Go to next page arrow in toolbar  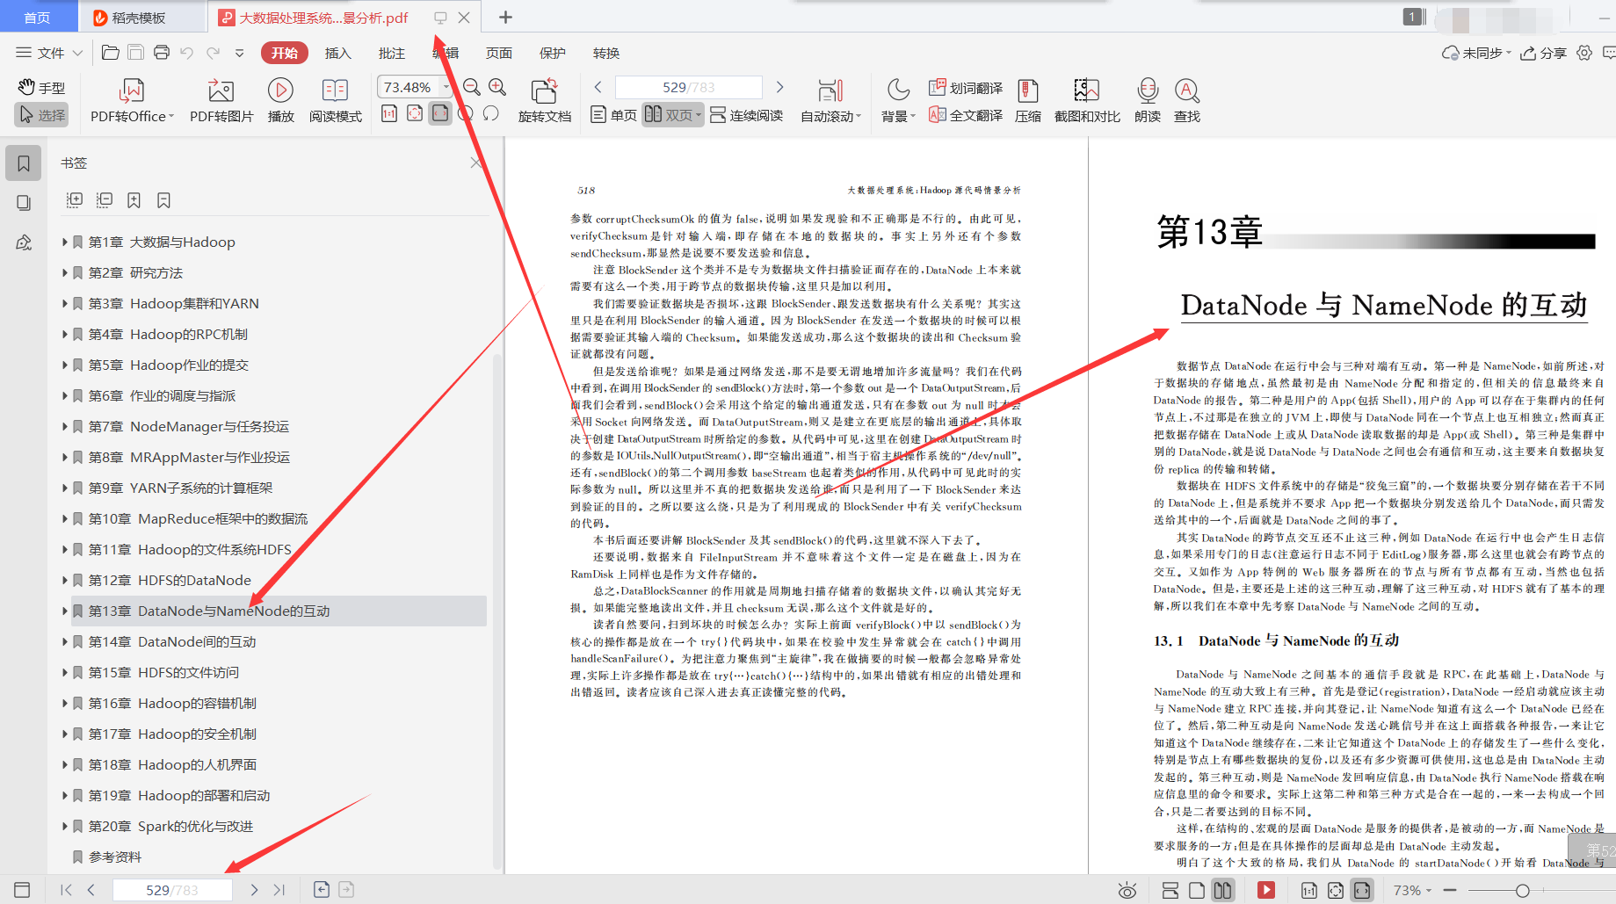point(779,87)
